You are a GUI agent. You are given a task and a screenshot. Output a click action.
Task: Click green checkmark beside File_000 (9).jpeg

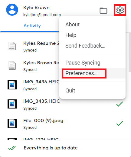[120, 123]
